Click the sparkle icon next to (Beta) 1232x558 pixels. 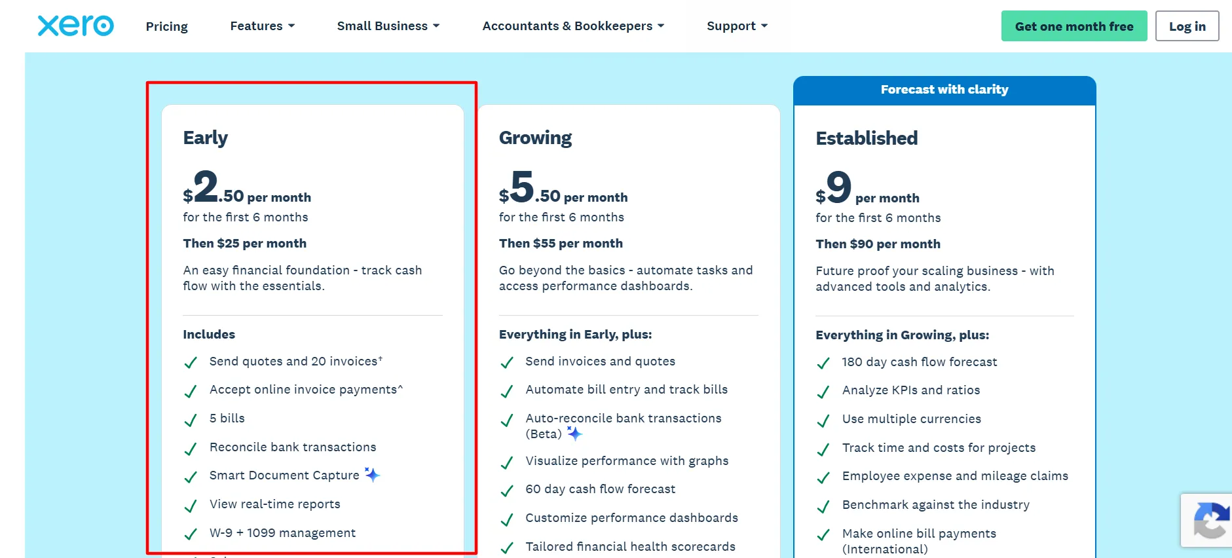pos(574,434)
